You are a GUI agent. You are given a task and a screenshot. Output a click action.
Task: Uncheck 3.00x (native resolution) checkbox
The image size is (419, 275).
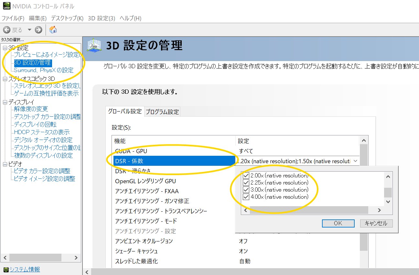tap(246, 190)
